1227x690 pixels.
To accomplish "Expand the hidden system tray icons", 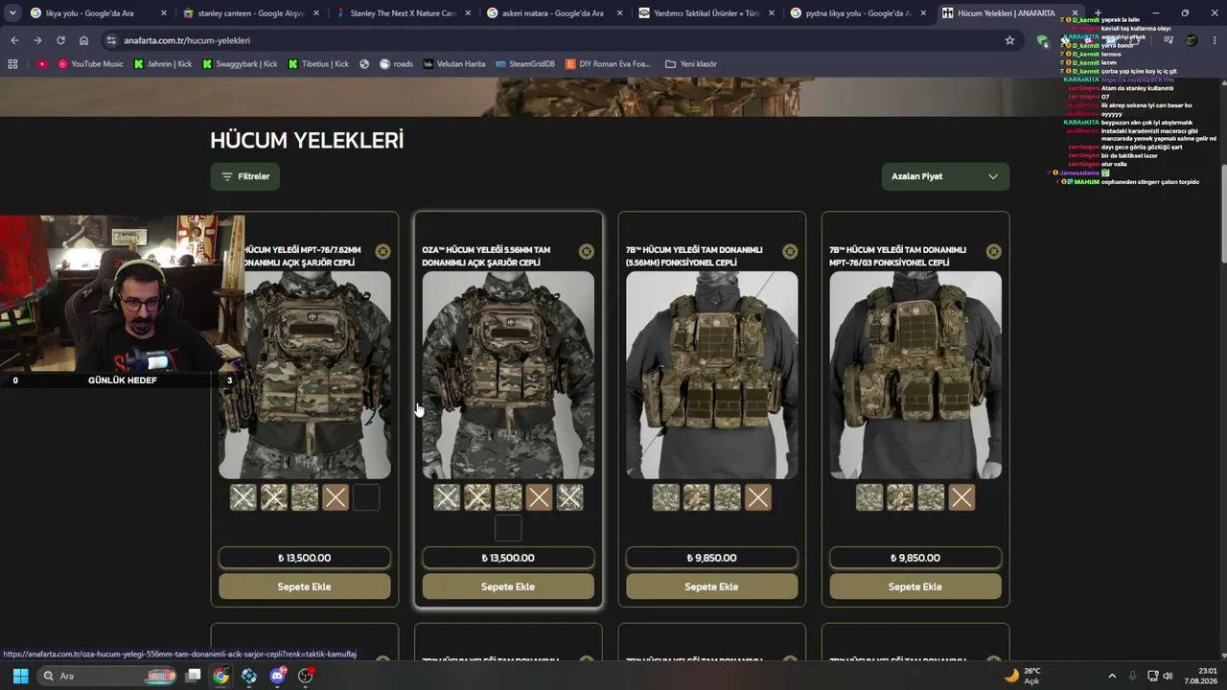I will point(1114,676).
